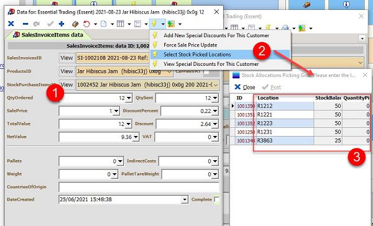Select location row R1221
The height and width of the screenshot is (226, 373).
pyautogui.click(x=285, y=115)
